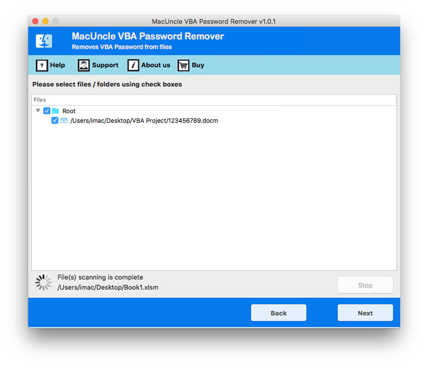Select the 123456789.docm file path in the tree
This screenshot has width=426, height=367.
click(x=143, y=120)
